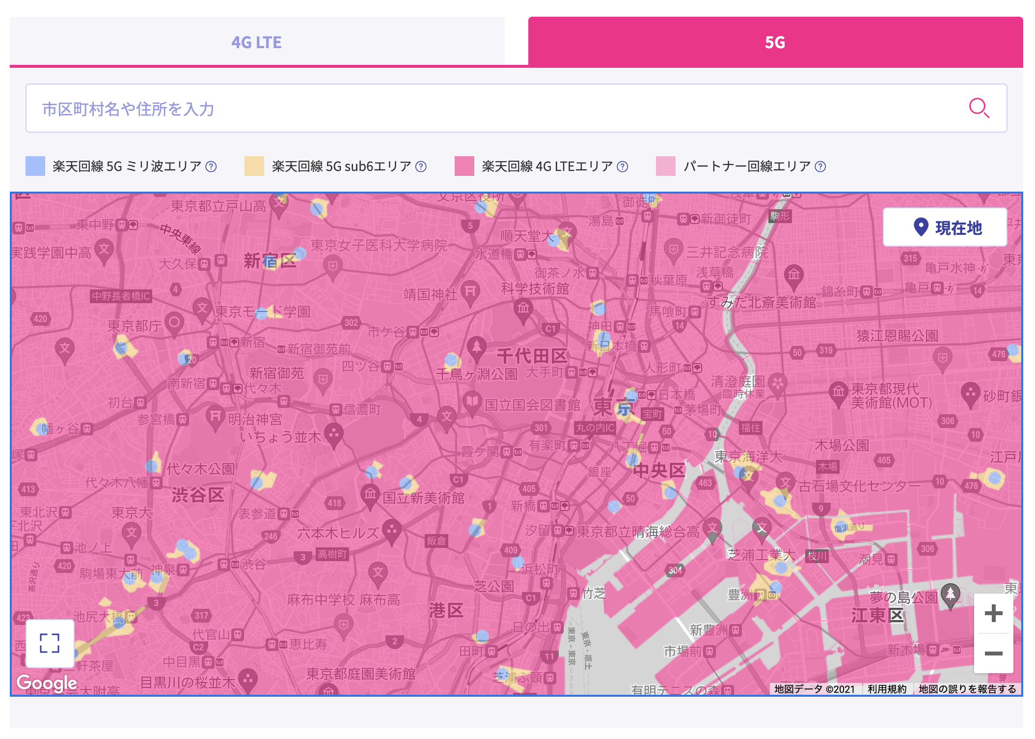Open help for 5G ミリ波エリア legend
Viewport: 1035px width, 739px height.
click(x=211, y=167)
